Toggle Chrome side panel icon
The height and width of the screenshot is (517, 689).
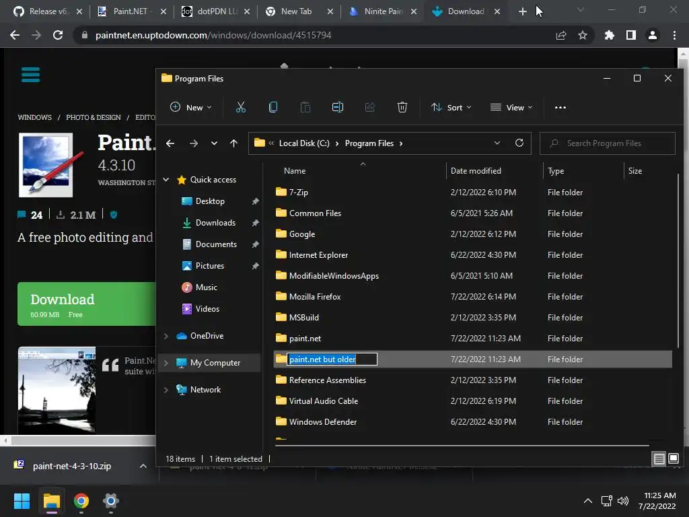[x=631, y=35]
